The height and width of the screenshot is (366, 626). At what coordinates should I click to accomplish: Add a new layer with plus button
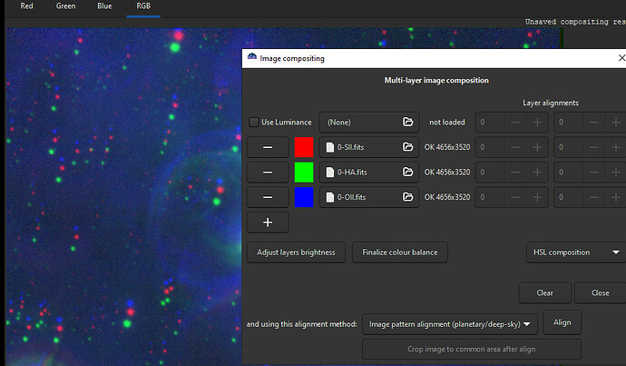(x=268, y=222)
